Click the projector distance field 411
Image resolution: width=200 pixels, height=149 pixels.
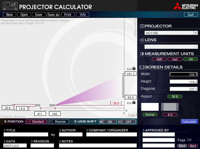tap(40, 114)
